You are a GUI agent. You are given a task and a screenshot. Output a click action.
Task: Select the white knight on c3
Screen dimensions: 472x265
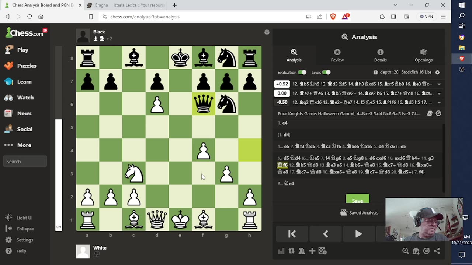pyautogui.click(x=134, y=174)
